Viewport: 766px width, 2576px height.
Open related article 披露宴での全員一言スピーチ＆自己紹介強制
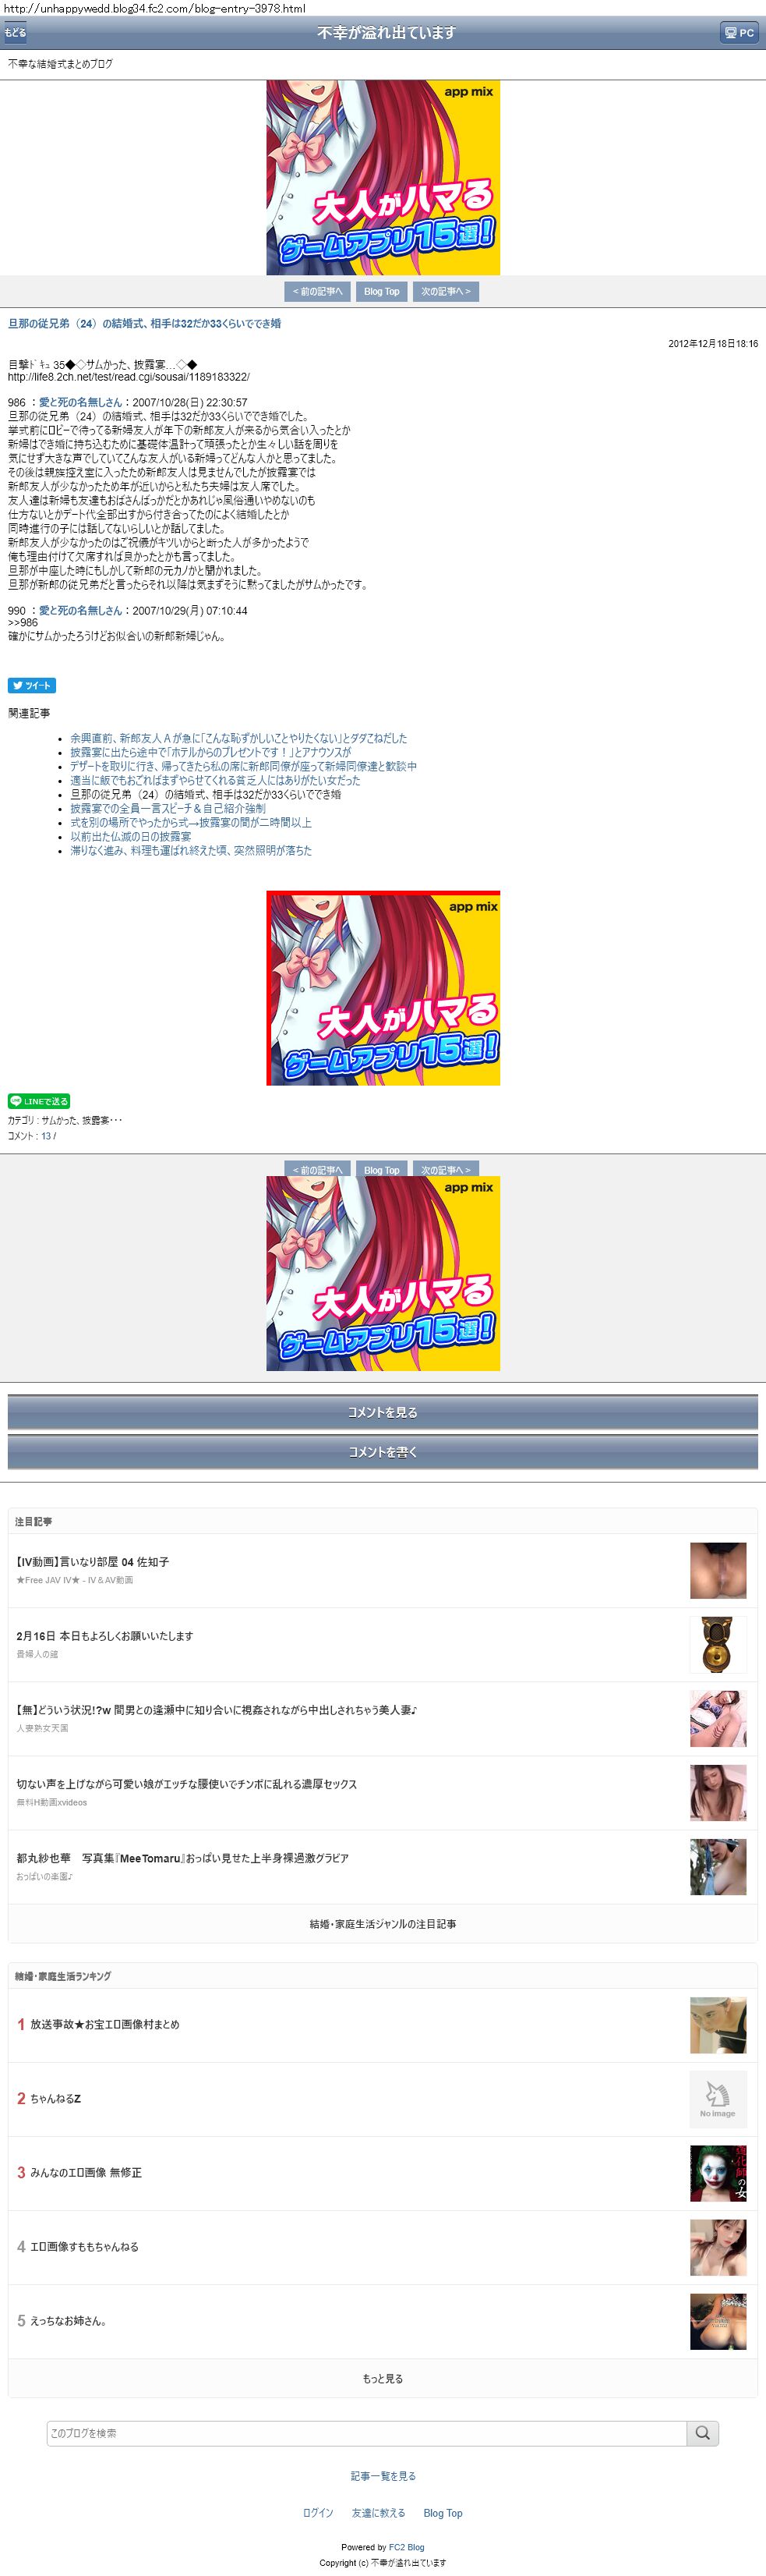[168, 808]
